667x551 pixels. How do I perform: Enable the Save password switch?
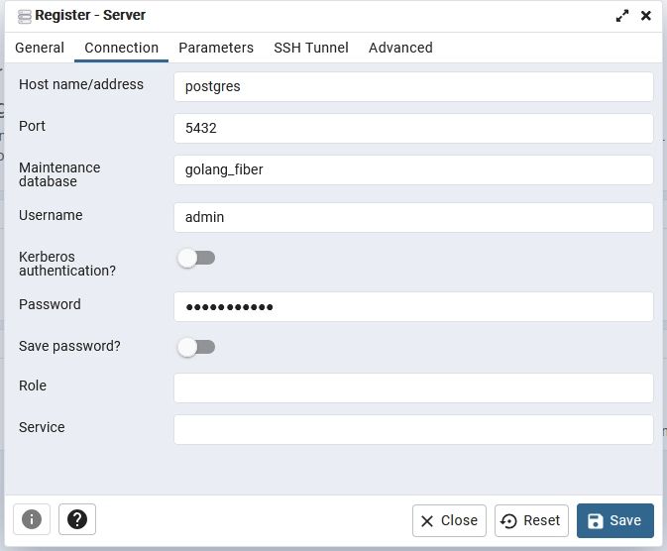coord(196,347)
